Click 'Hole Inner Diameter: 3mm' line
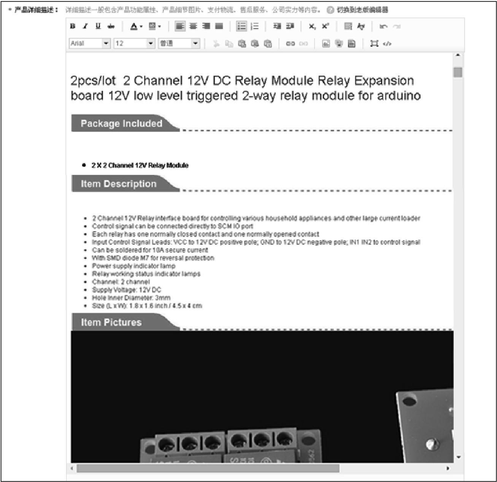The height and width of the screenshot is (482, 497). (x=131, y=298)
